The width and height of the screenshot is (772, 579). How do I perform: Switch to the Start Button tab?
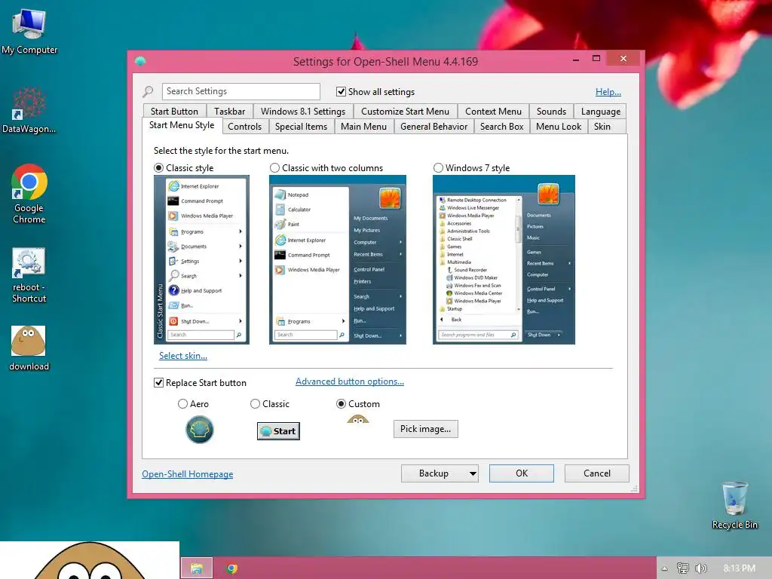[x=174, y=112]
